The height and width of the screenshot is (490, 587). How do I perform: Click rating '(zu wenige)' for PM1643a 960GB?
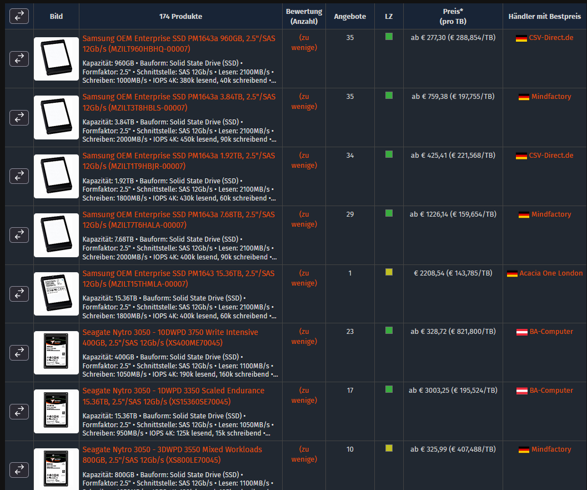coord(304,42)
